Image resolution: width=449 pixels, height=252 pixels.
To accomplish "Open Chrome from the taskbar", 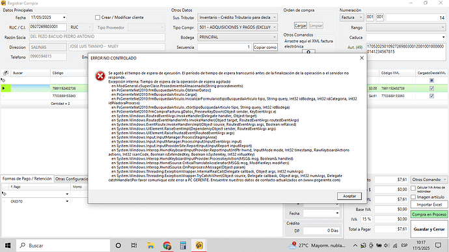I will (167, 245).
